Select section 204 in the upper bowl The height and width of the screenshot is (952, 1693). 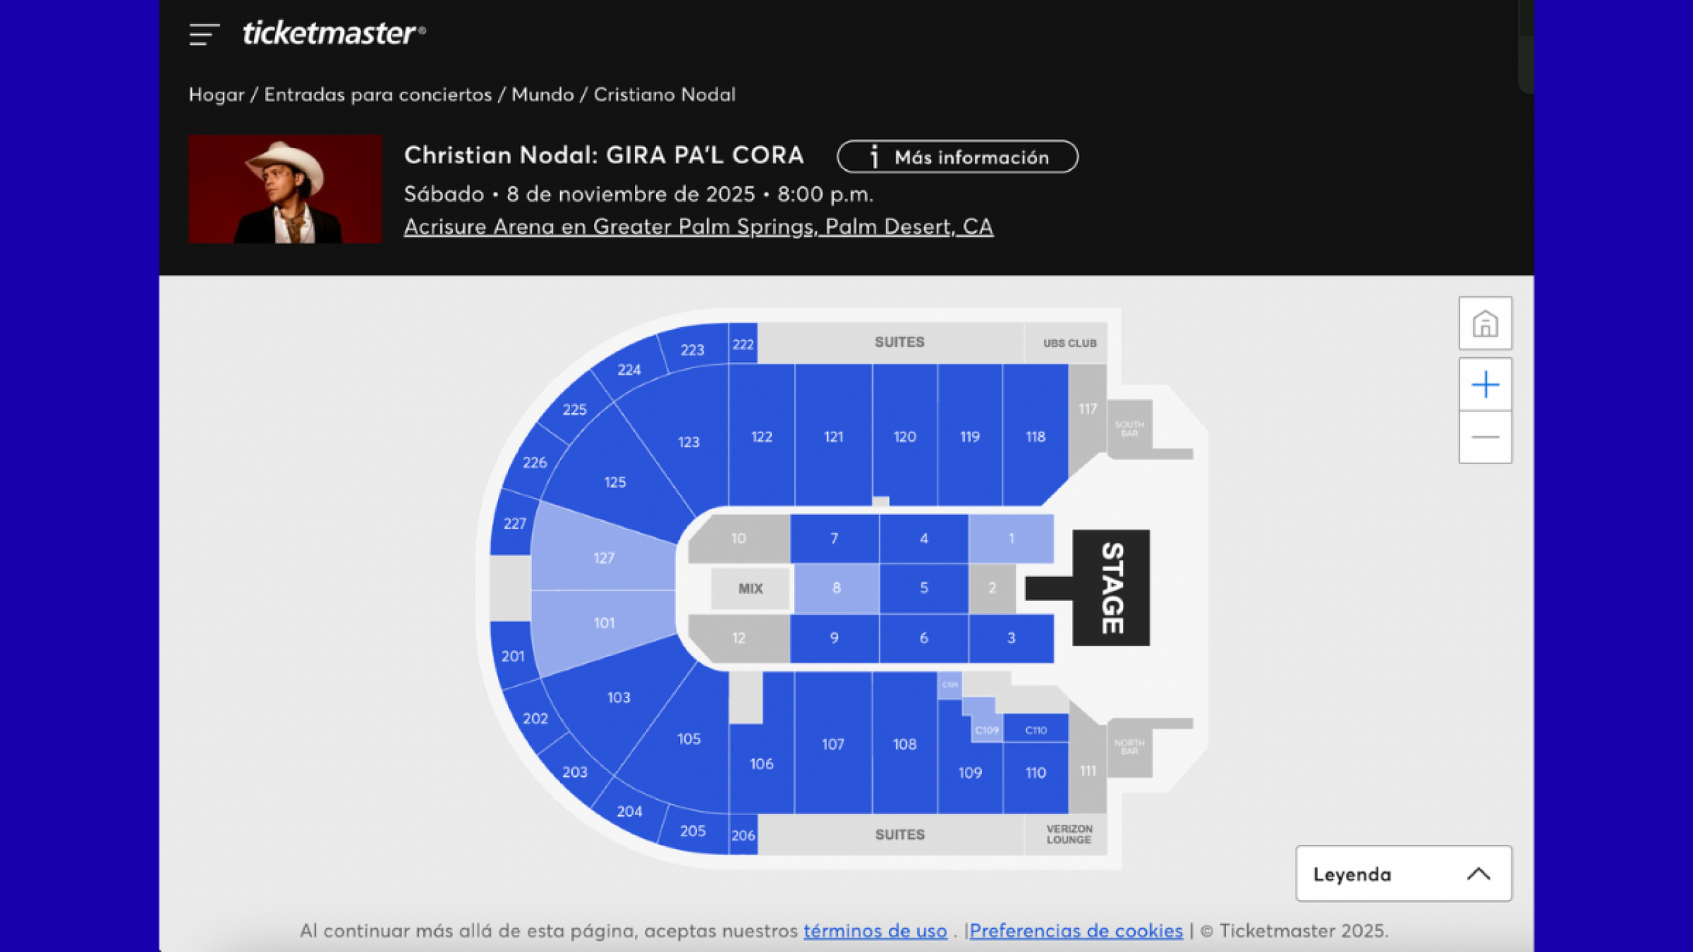point(630,810)
